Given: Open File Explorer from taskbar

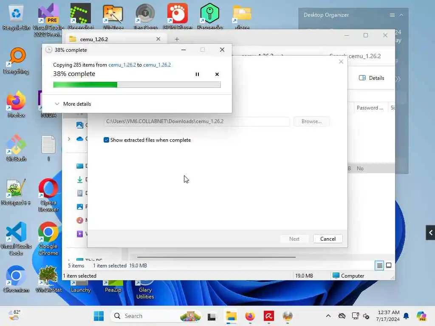Looking at the screenshot, I should pos(231,316).
